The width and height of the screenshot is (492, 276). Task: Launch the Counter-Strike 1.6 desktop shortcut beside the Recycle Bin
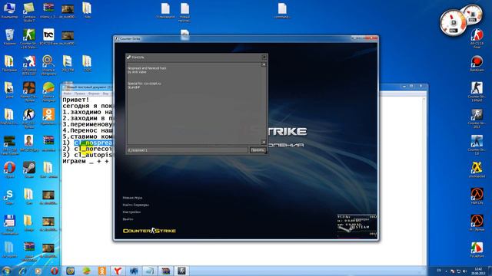[29, 38]
